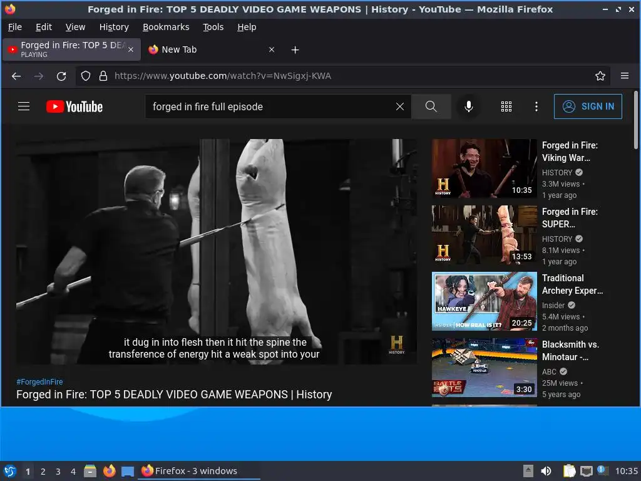
Task: Open the Firefox application menu
Action: click(625, 76)
